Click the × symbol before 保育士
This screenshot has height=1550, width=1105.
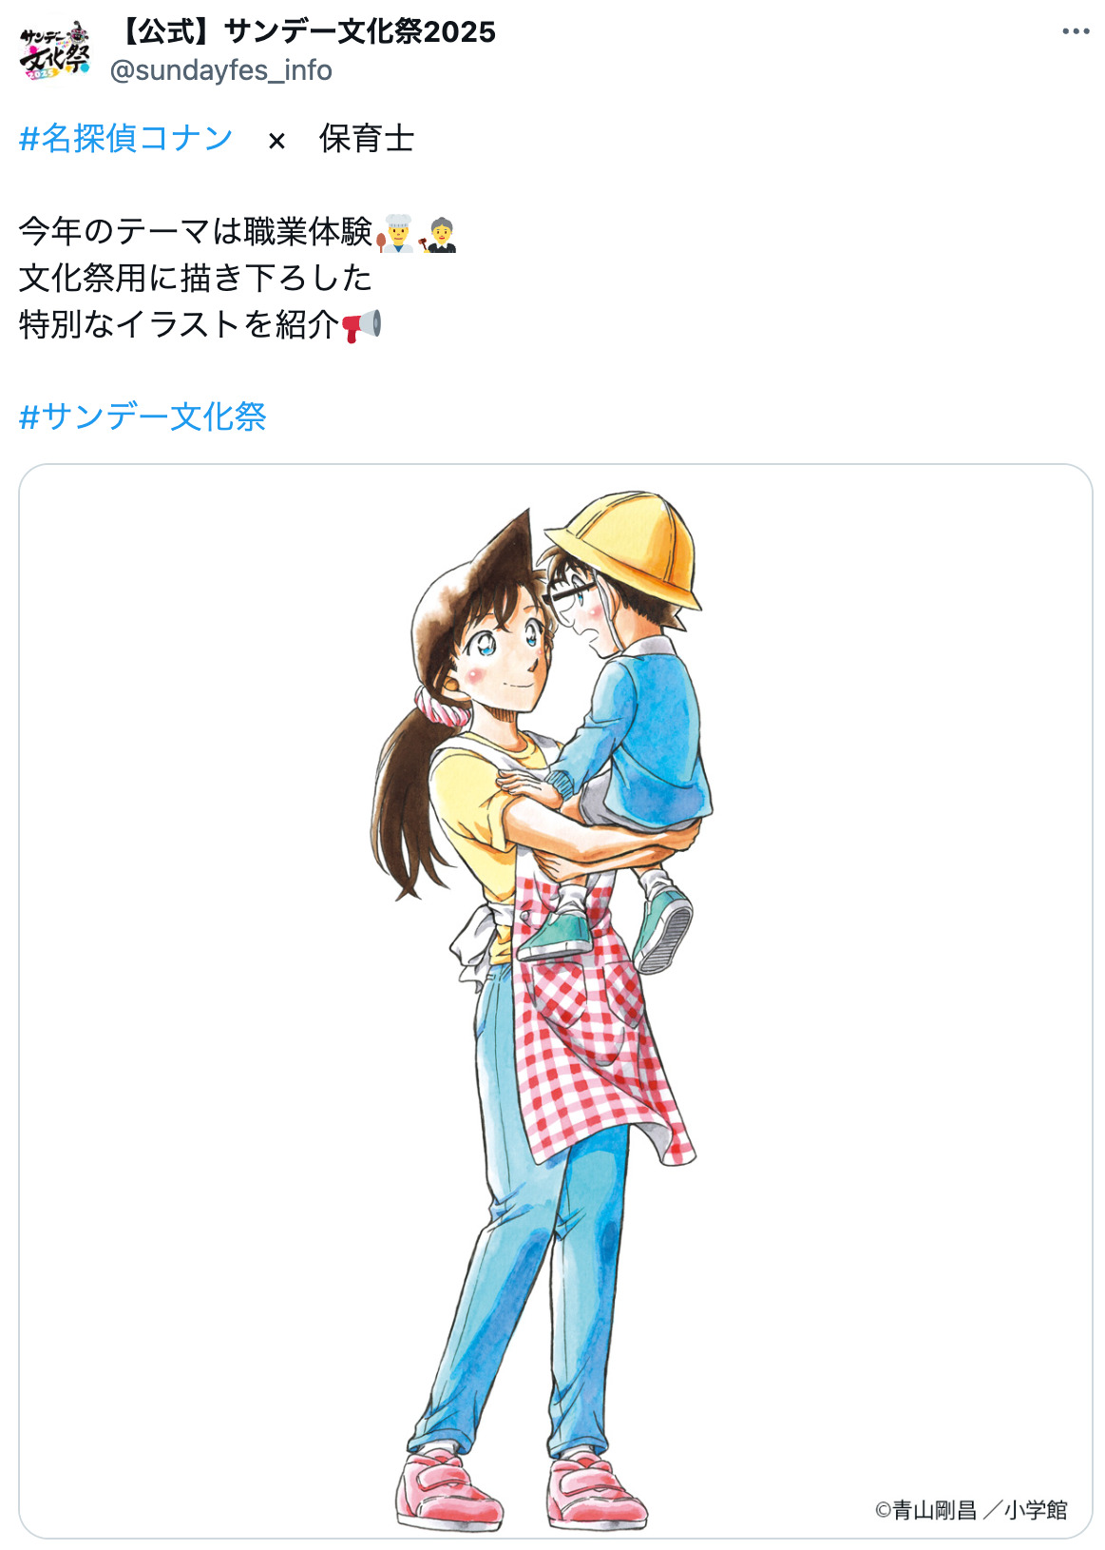pos(276,141)
